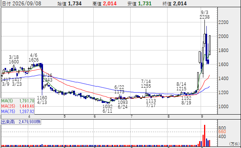Click the 1000 price axis label

point(223,107)
